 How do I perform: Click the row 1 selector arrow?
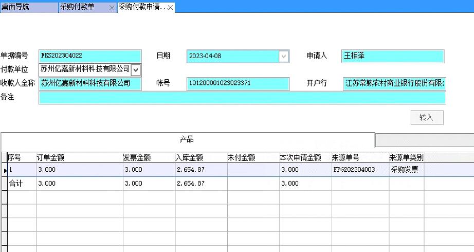point(5,170)
